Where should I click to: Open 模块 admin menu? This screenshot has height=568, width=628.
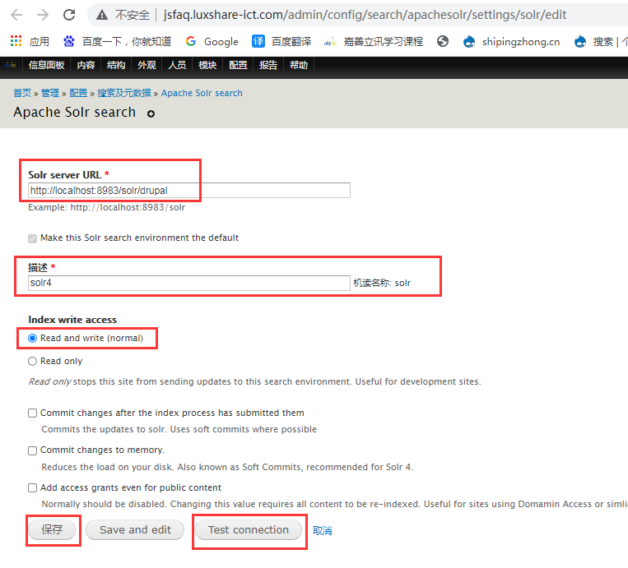click(x=207, y=65)
